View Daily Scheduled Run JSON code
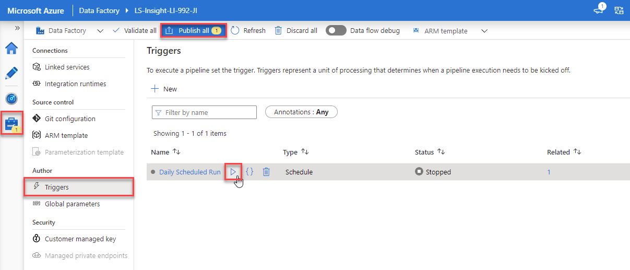The height and width of the screenshot is (270, 630). point(249,172)
